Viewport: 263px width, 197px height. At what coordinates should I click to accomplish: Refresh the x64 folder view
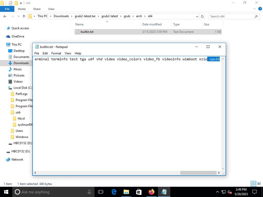pyautogui.click(x=202, y=16)
